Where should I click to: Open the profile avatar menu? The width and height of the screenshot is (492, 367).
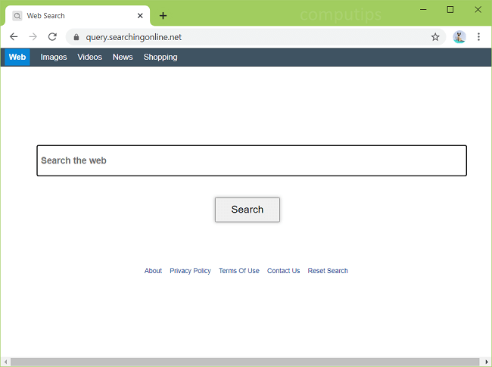click(459, 37)
